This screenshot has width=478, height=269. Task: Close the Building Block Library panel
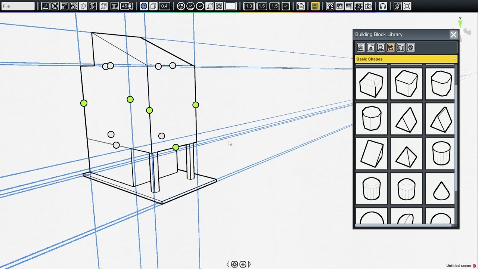pyautogui.click(x=453, y=35)
